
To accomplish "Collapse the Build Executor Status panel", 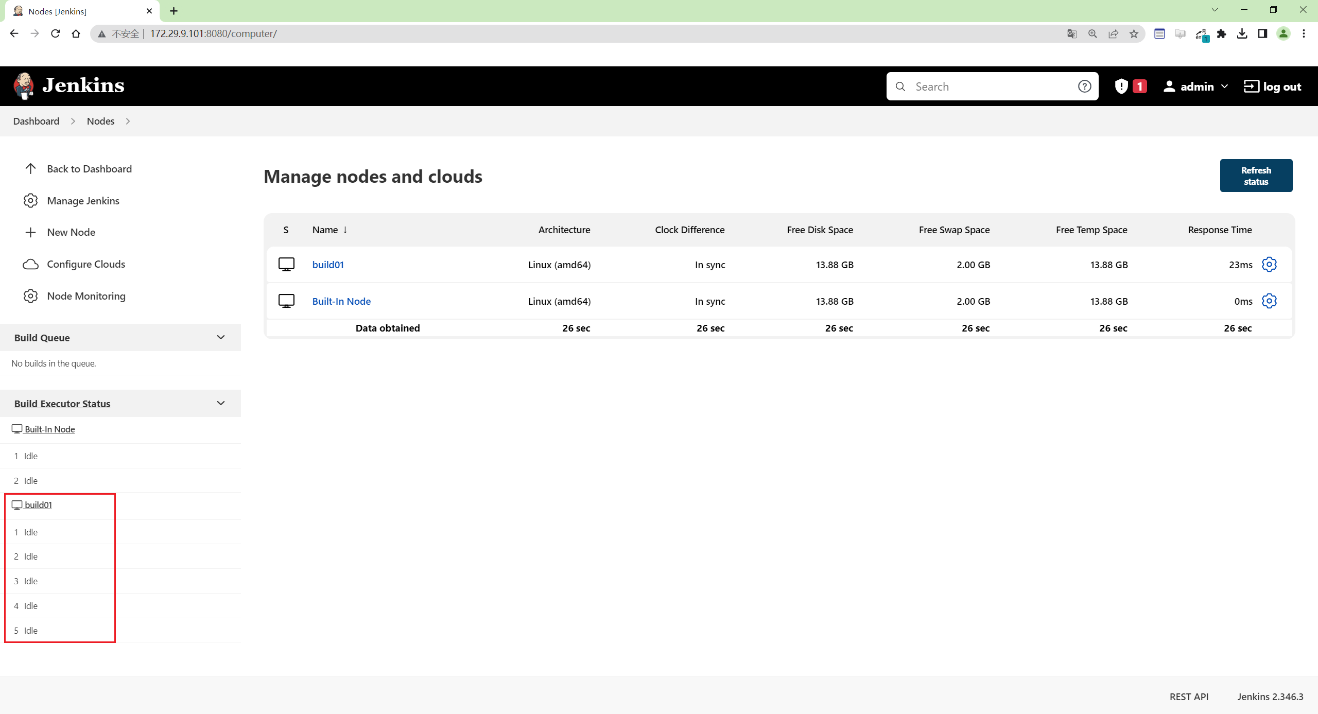I will tap(221, 404).
